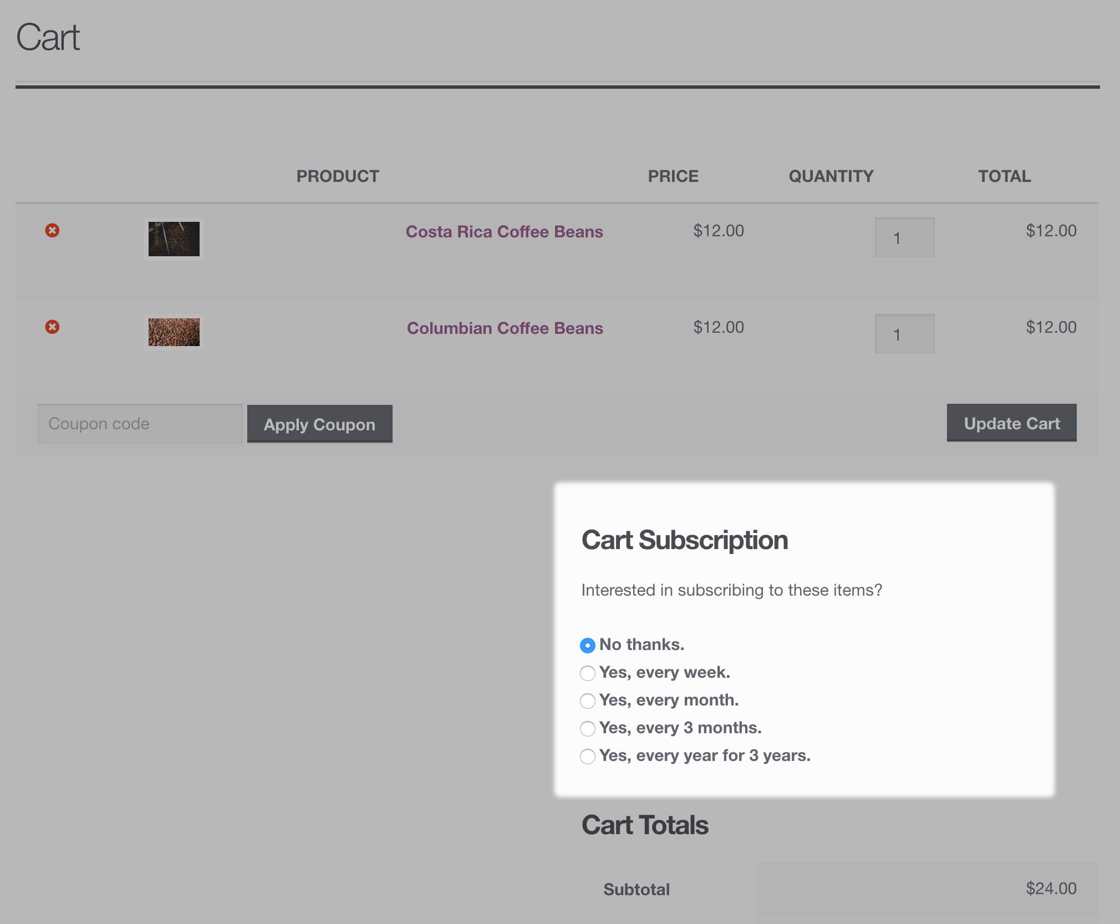1120x924 pixels.
Task: Click the remove icon for Costa Rica Coffee Beans
Action: coord(52,230)
